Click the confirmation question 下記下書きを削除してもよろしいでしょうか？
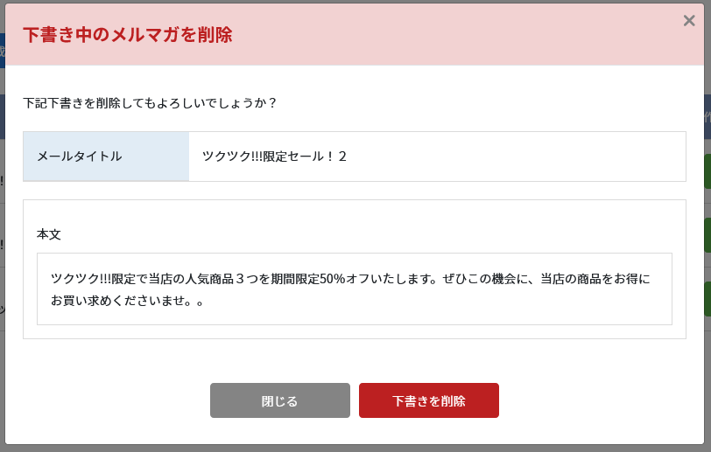Image resolution: width=711 pixels, height=452 pixels. point(150,103)
